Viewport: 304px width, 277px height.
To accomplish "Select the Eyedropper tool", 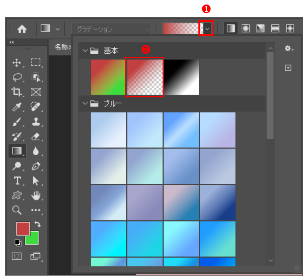I will [x=17, y=107].
